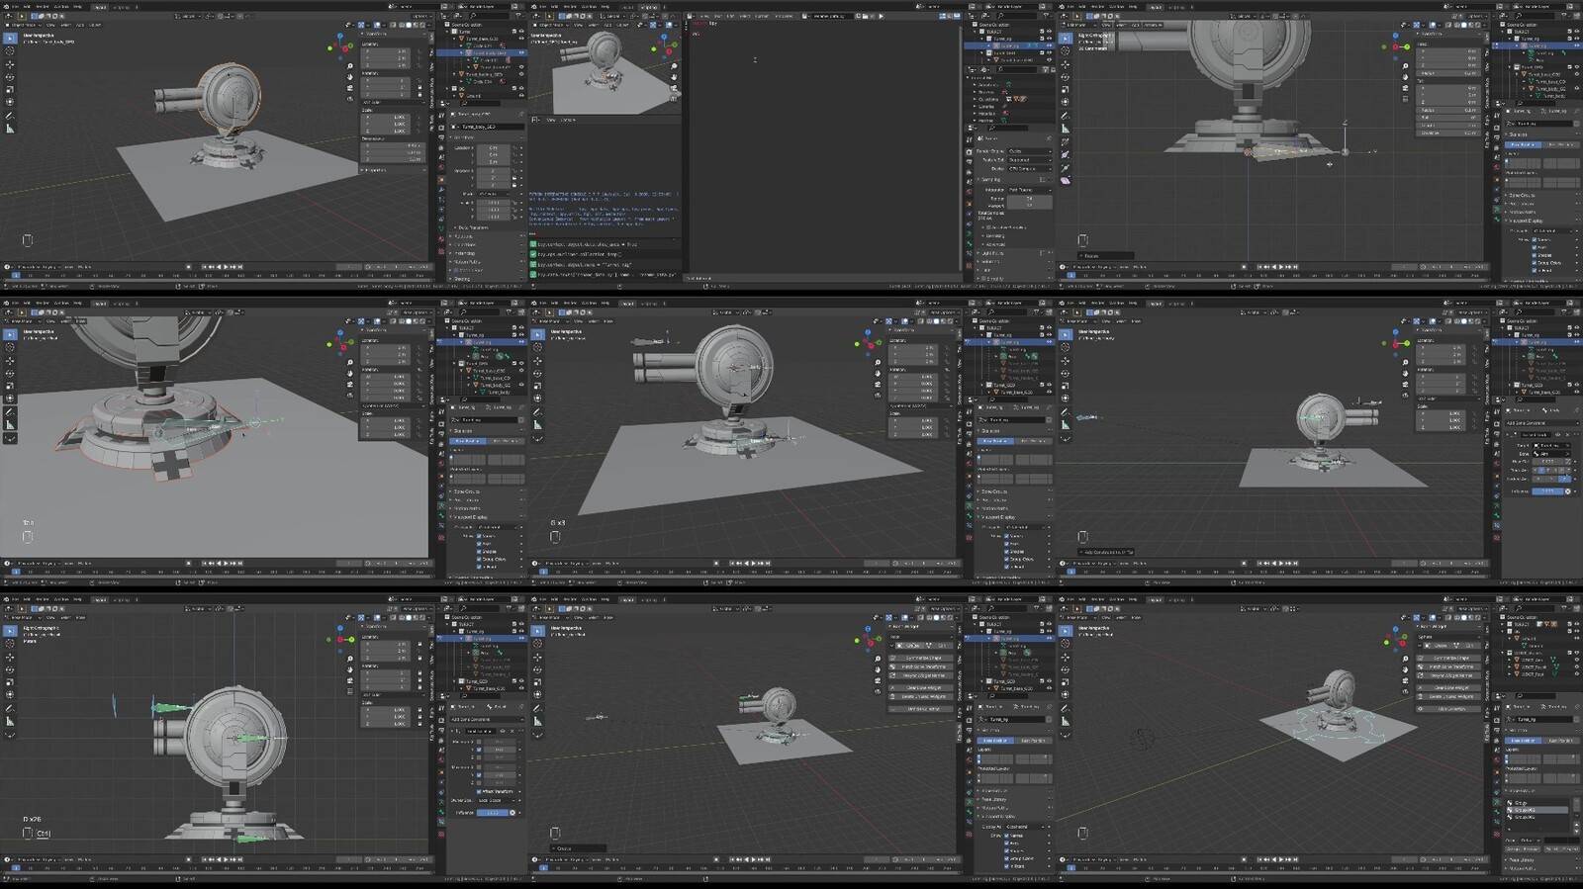The height and width of the screenshot is (889, 1583).
Task: Adjust the blue Influence slider of the bone constraint
Action: coord(492,812)
